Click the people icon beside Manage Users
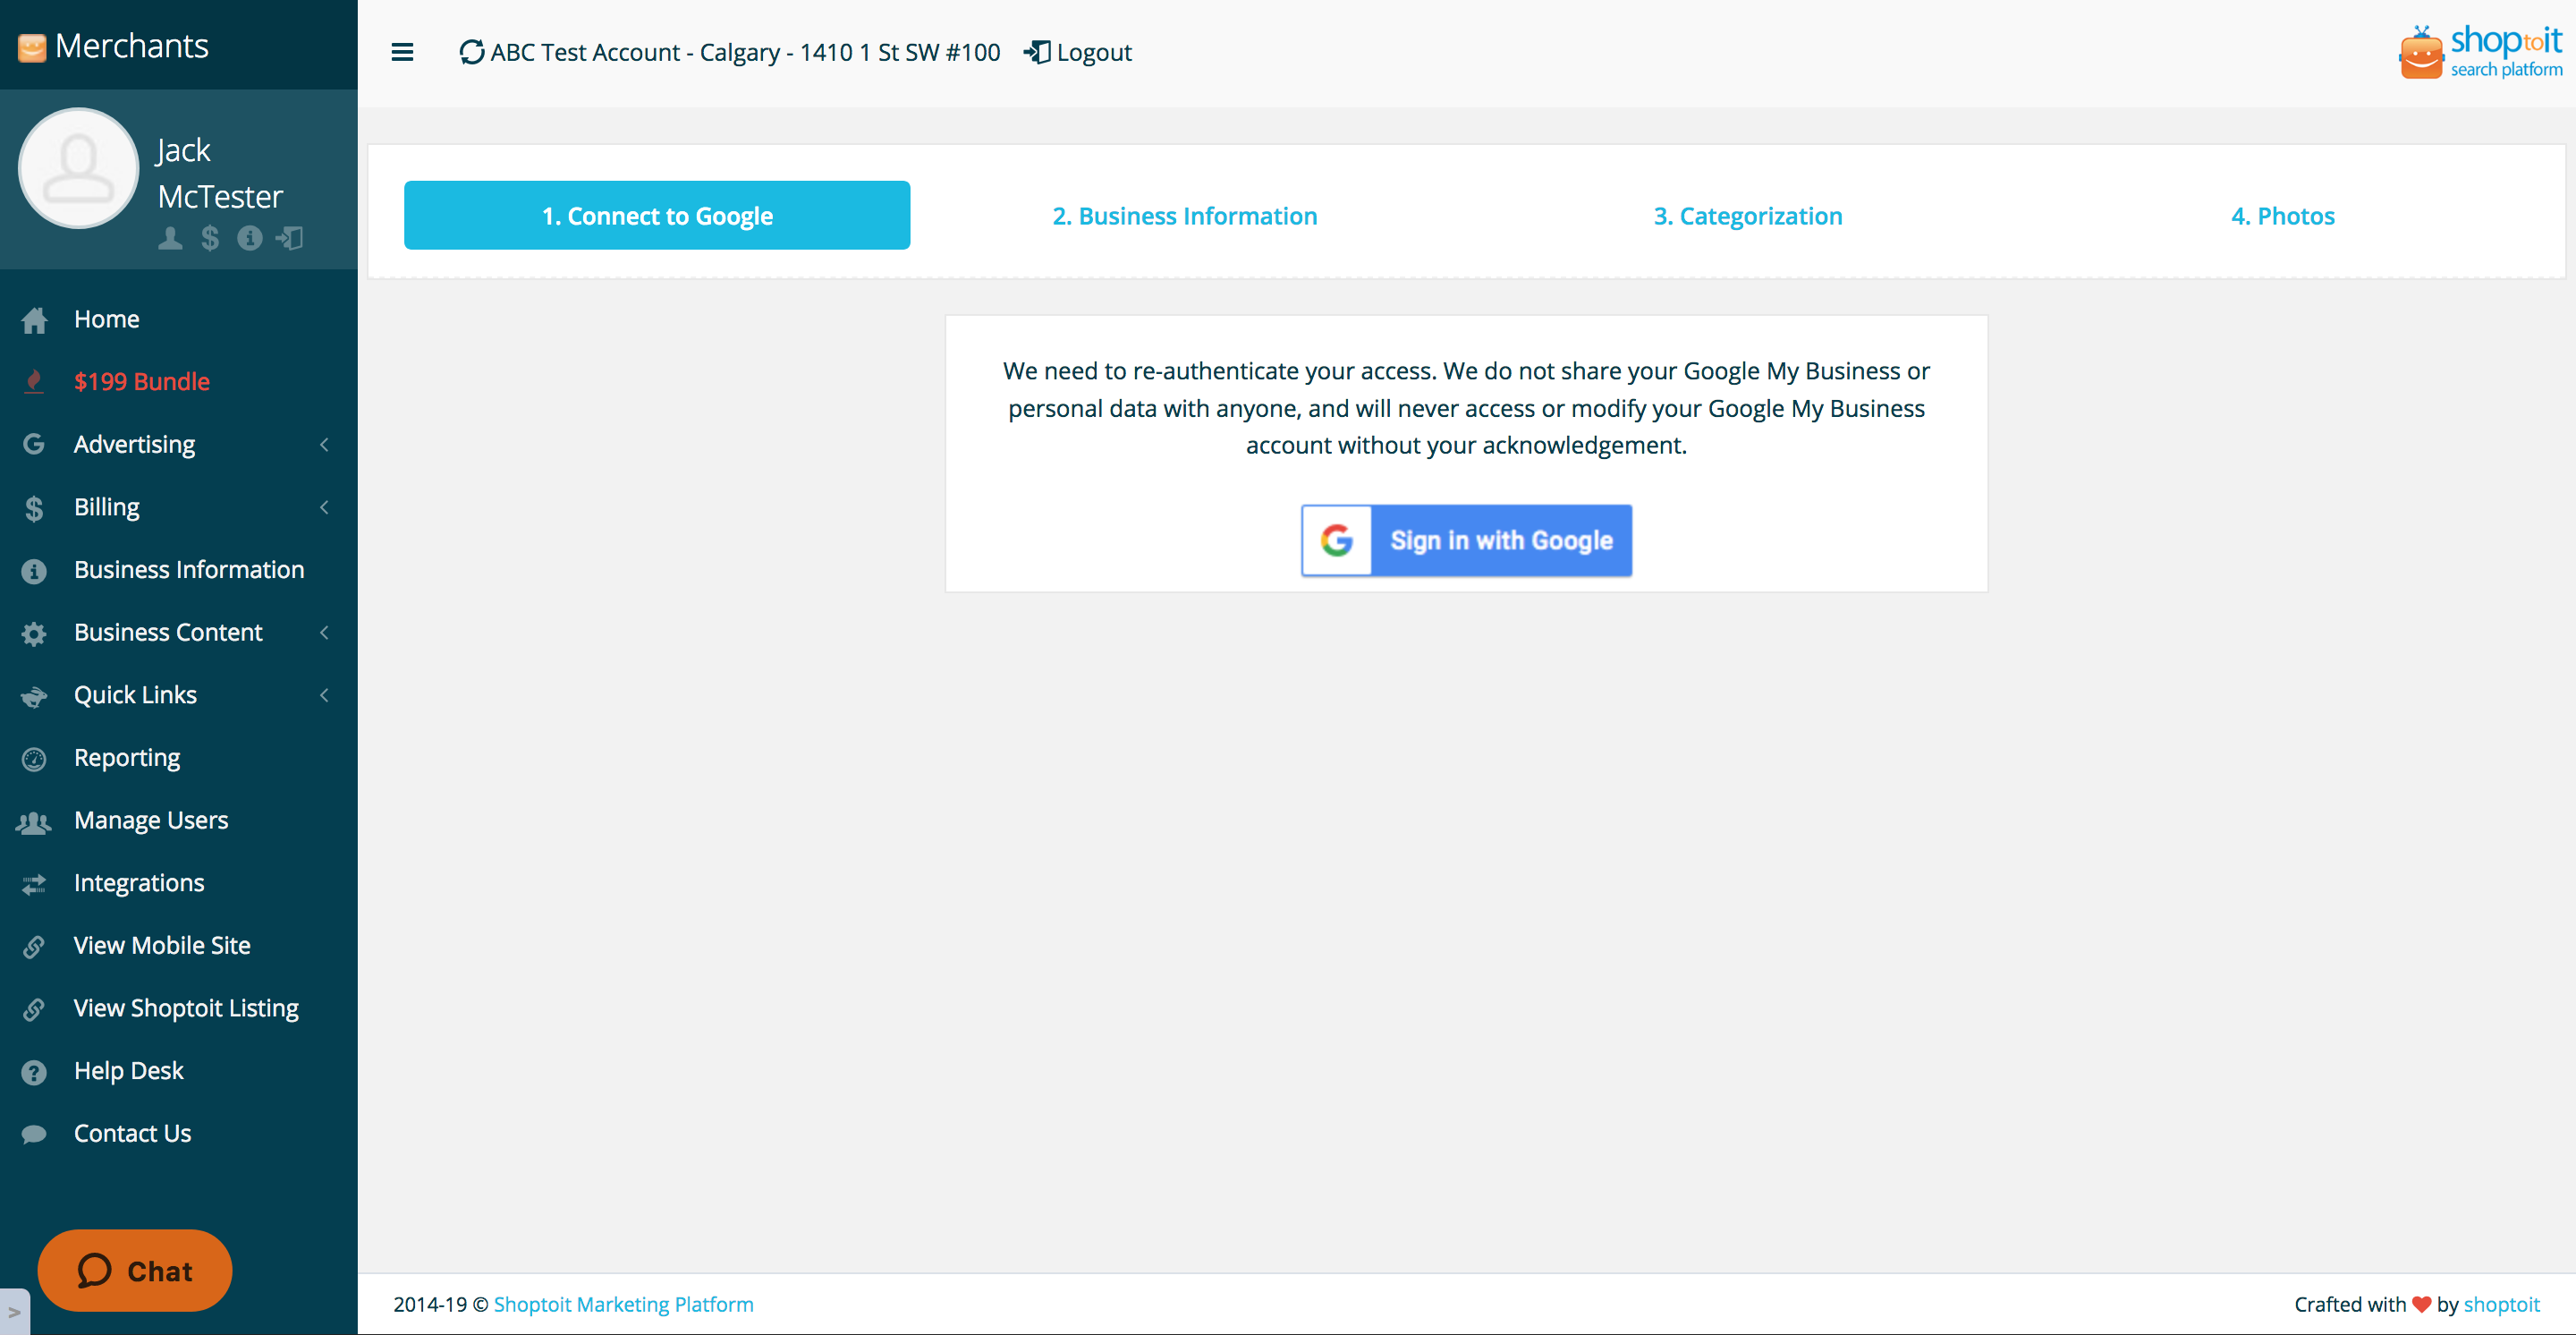 click(x=34, y=822)
